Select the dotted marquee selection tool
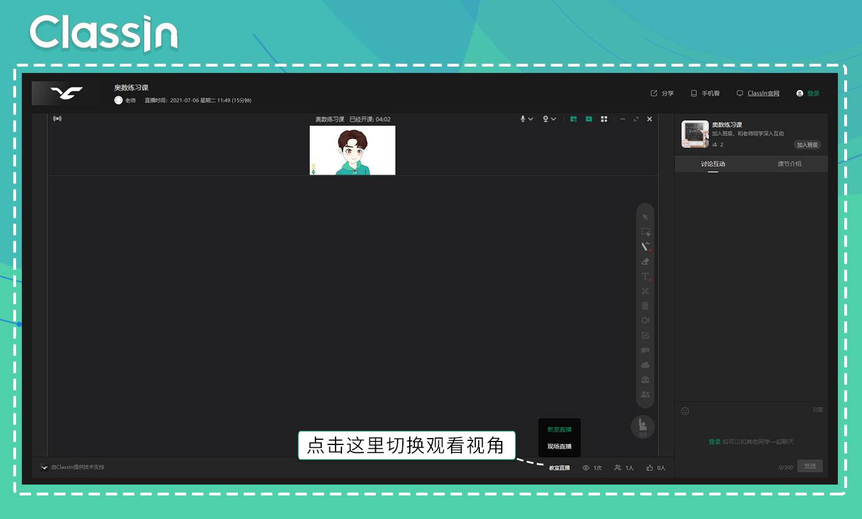This screenshot has width=862, height=519. [x=645, y=232]
